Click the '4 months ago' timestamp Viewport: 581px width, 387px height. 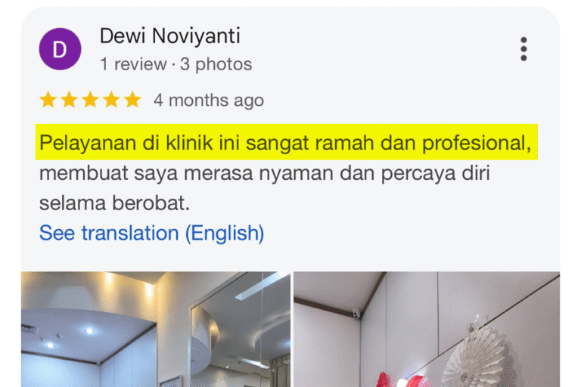click(209, 101)
